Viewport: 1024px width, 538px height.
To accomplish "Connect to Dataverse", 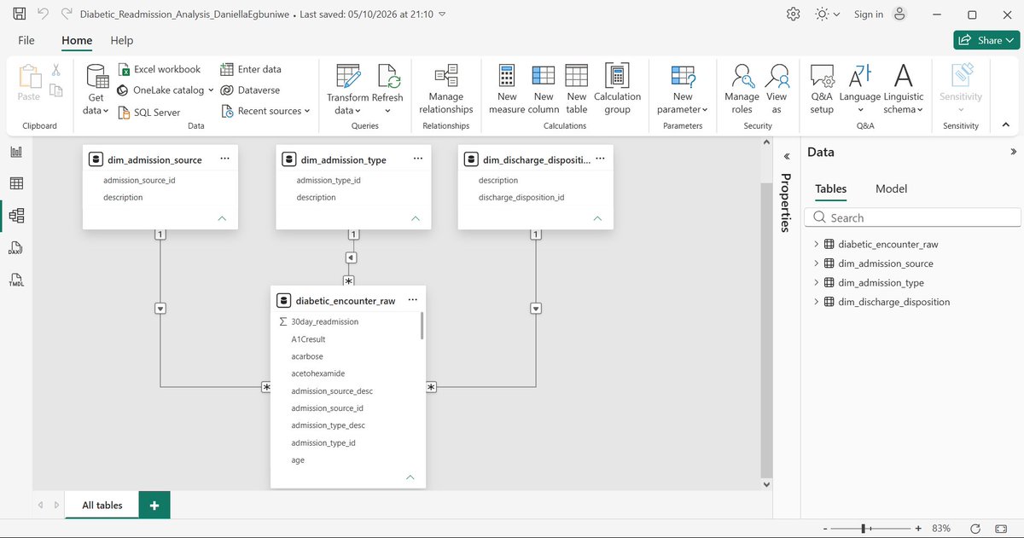I will 250,90.
